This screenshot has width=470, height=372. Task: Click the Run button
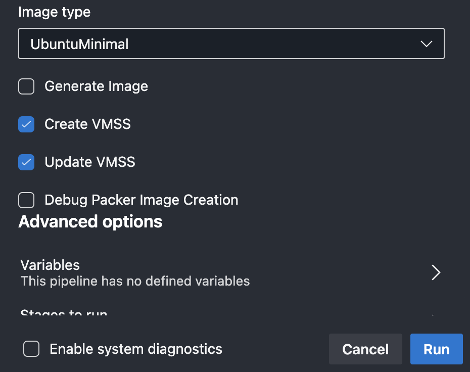436,349
